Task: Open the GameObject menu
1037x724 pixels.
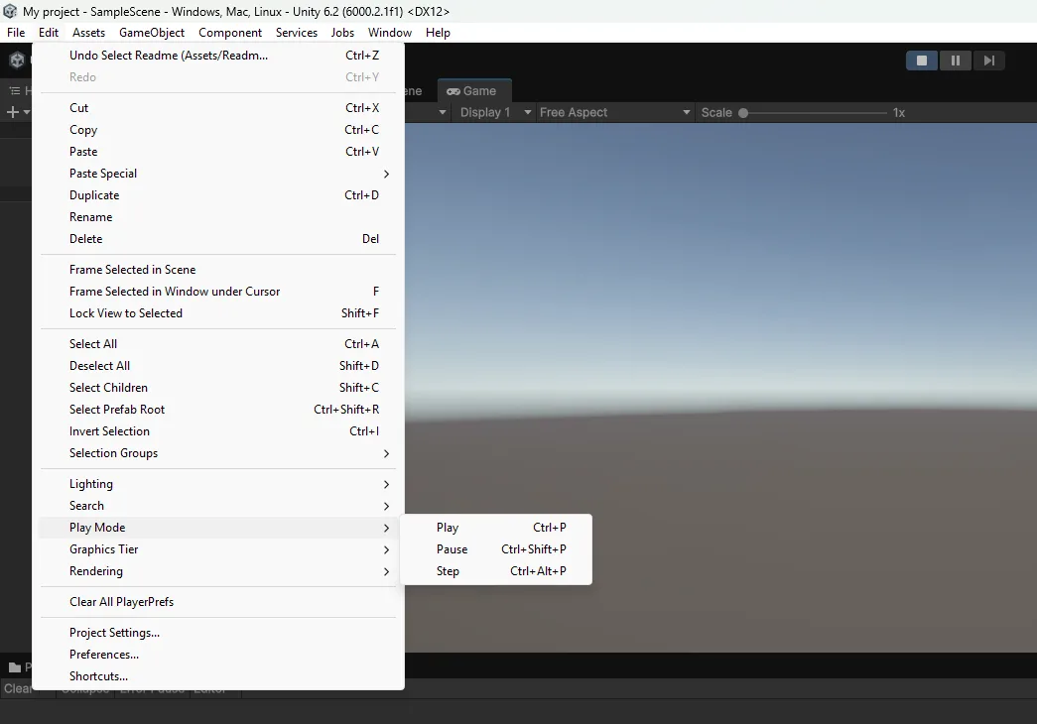Action: (x=152, y=33)
